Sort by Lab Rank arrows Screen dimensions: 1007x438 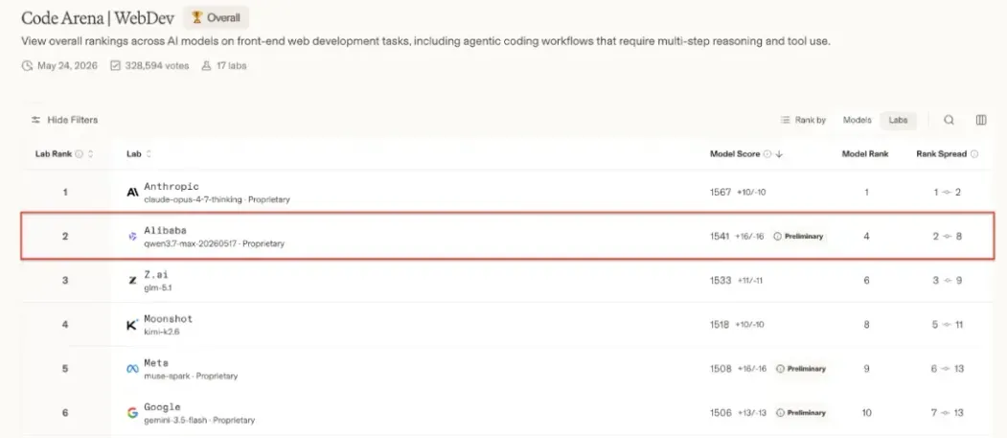click(x=91, y=154)
